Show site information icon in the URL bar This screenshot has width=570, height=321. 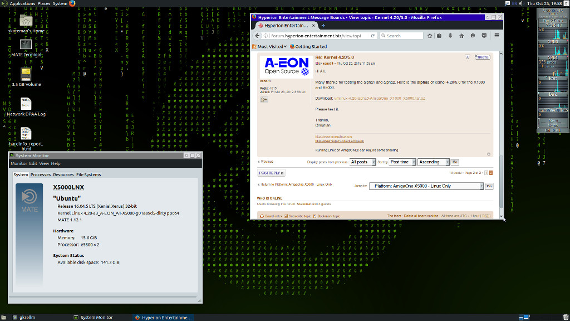pos(266,36)
